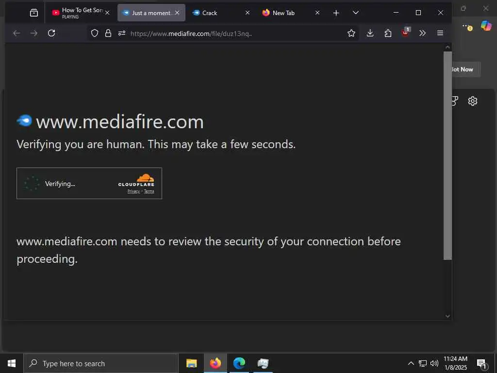Show hidden system tray icons
The height and width of the screenshot is (373, 497).
point(411,363)
